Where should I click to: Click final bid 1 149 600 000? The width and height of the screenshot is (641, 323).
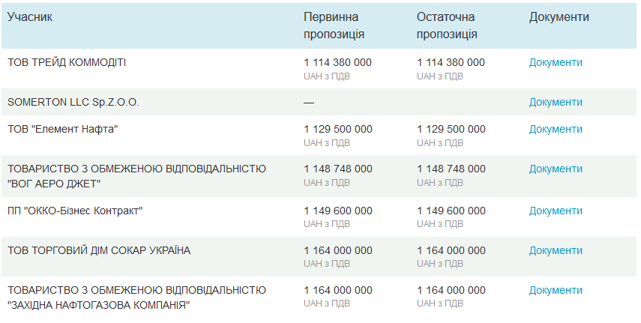point(451,211)
